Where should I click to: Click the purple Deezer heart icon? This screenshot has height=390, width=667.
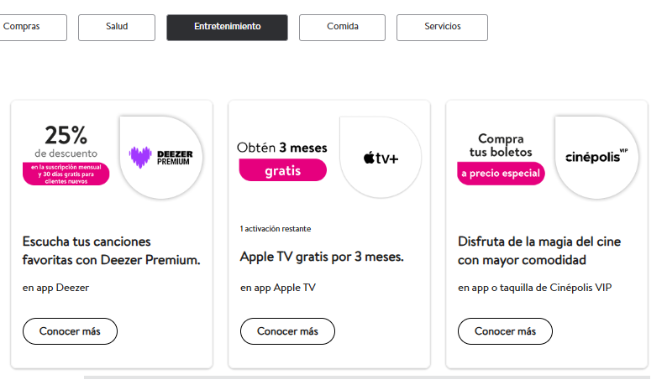click(x=140, y=157)
